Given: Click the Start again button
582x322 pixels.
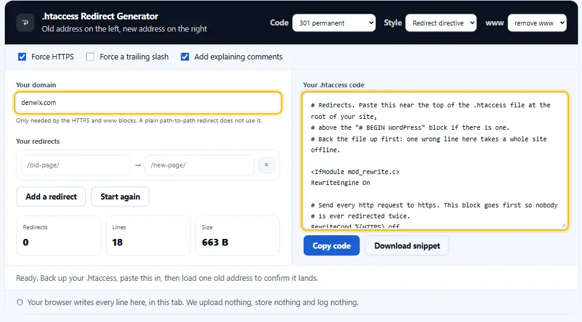Looking at the screenshot, I should tap(120, 196).
